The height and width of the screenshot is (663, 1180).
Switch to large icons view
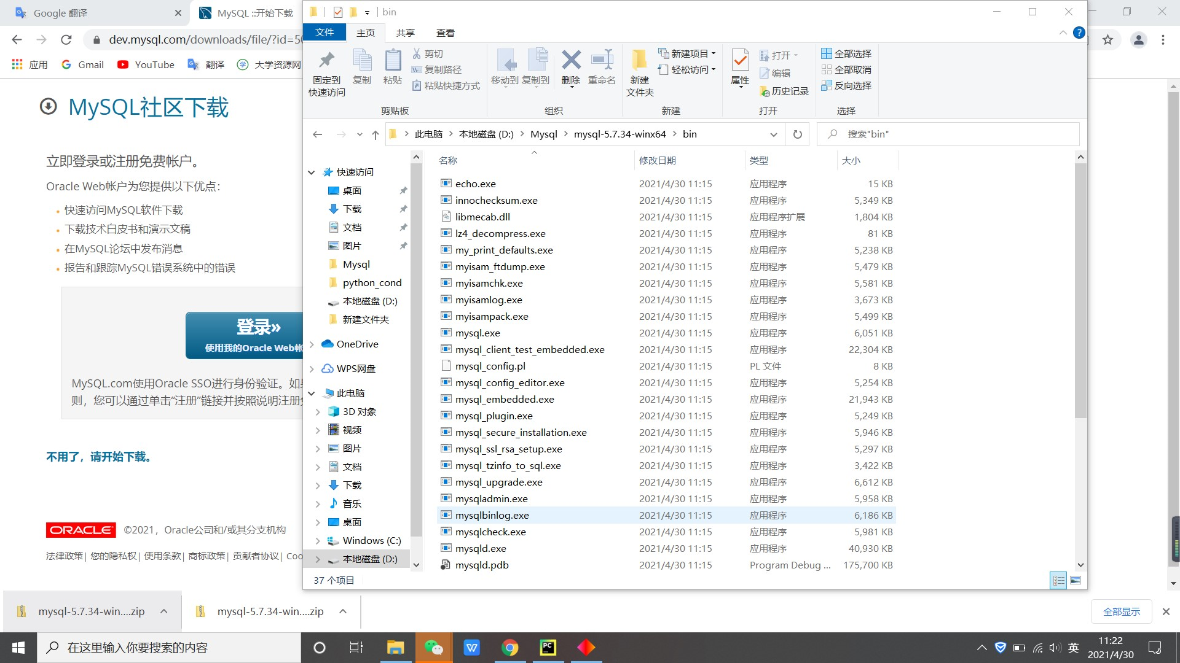[x=1076, y=580]
